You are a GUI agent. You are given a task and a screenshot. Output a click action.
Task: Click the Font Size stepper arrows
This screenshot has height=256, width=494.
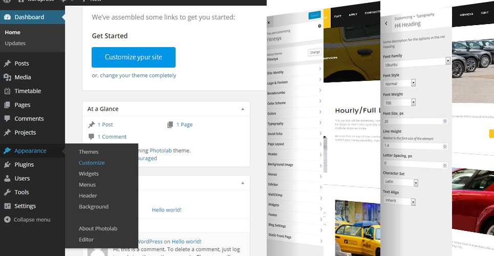click(445, 121)
